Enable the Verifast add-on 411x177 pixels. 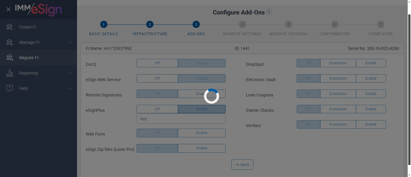coord(371,124)
